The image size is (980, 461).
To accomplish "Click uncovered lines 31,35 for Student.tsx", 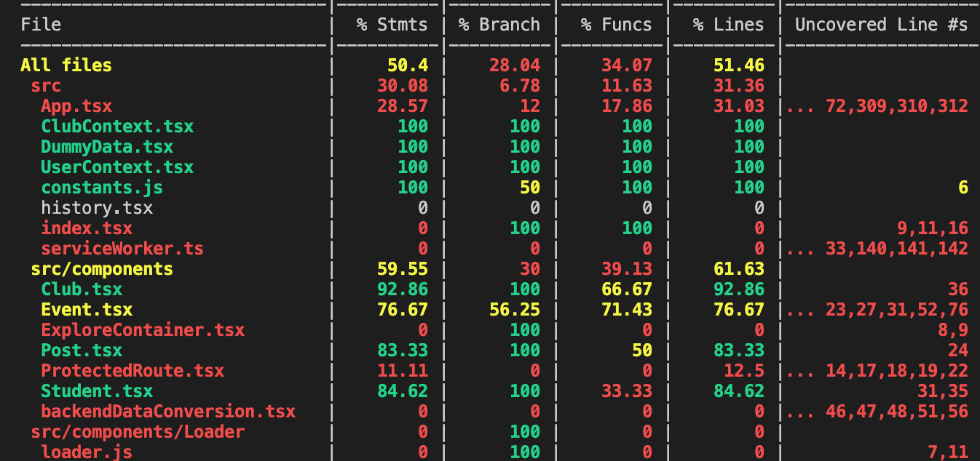I will pos(943,391).
